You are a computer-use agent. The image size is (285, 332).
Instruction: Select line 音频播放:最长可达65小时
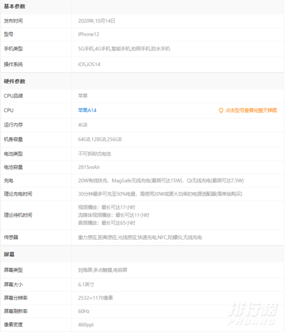(x=106, y=223)
